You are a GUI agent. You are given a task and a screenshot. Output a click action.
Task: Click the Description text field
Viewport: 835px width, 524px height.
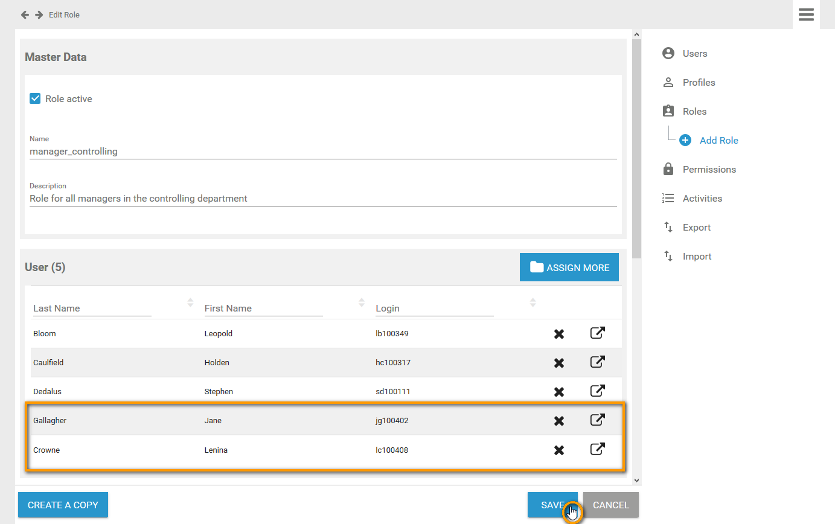coord(323,198)
